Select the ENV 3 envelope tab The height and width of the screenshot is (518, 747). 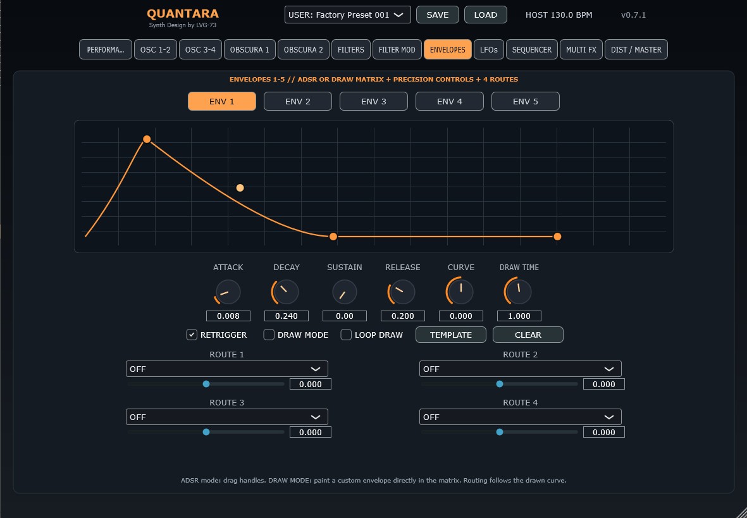point(373,101)
